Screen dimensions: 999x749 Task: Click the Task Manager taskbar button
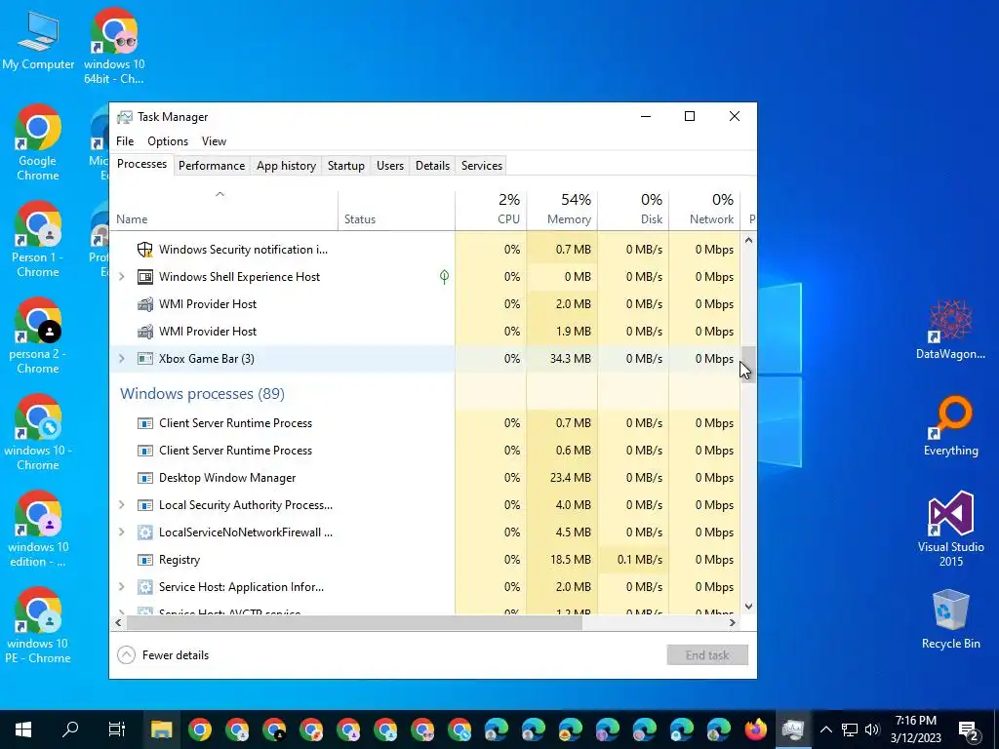coord(793,729)
